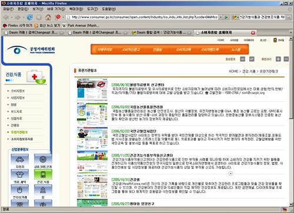Screen dimensions: 294x213
Task: Click the scrollbar down arrow
Action: point(291,204)
